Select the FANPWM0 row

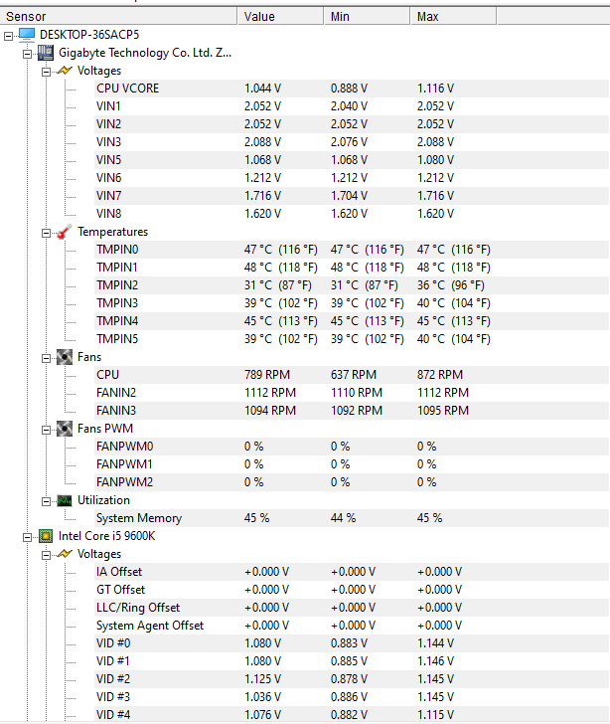pos(352,447)
